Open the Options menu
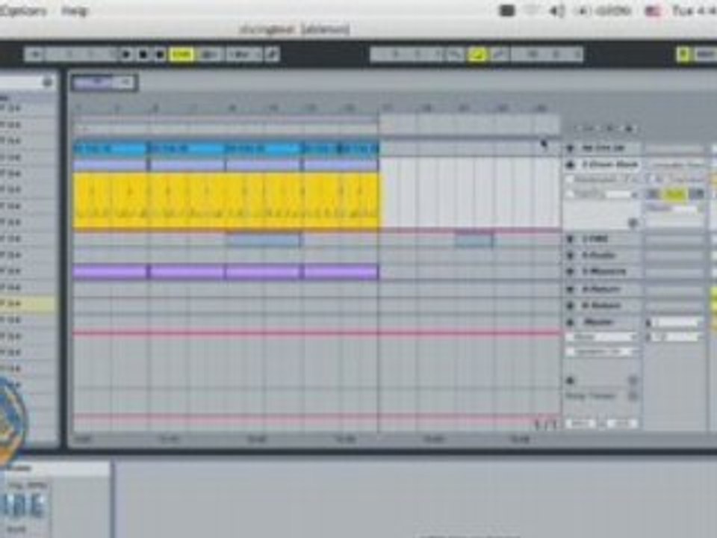 (22, 10)
